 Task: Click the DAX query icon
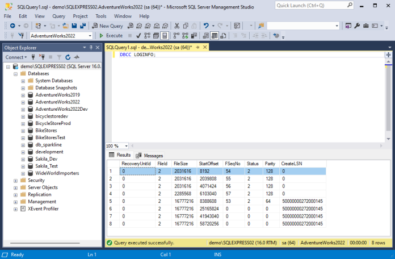(165, 26)
